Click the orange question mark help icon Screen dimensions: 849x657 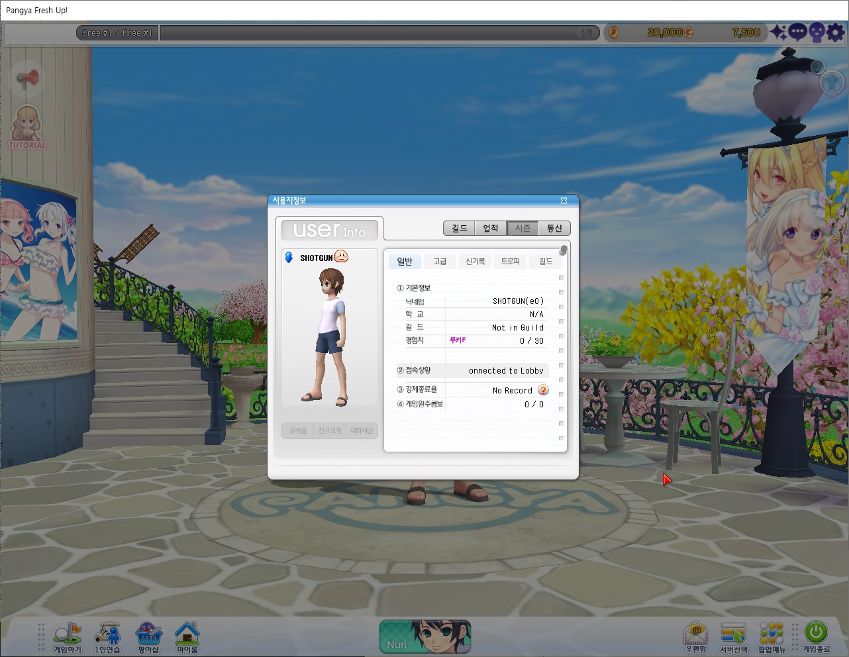tap(544, 390)
